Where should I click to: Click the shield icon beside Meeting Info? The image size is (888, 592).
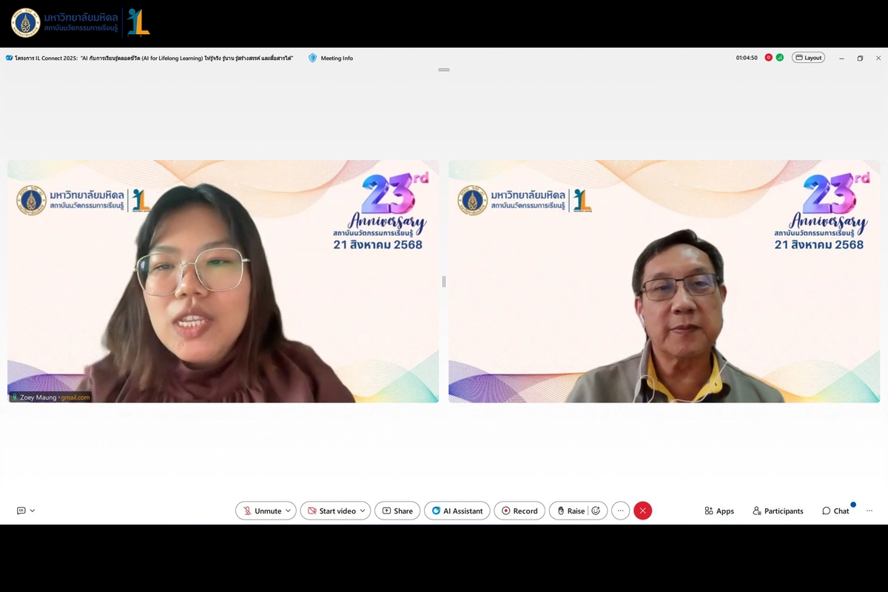point(312,58)
